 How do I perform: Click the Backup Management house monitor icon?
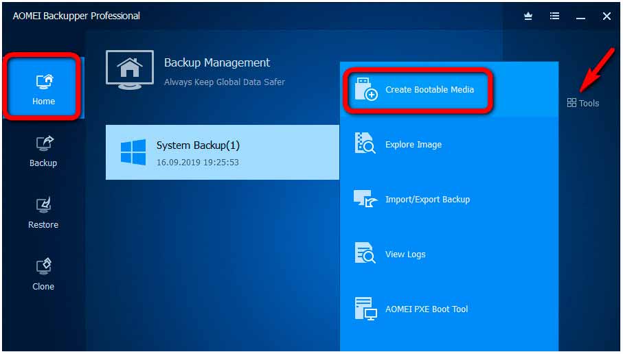coord(129,70)
